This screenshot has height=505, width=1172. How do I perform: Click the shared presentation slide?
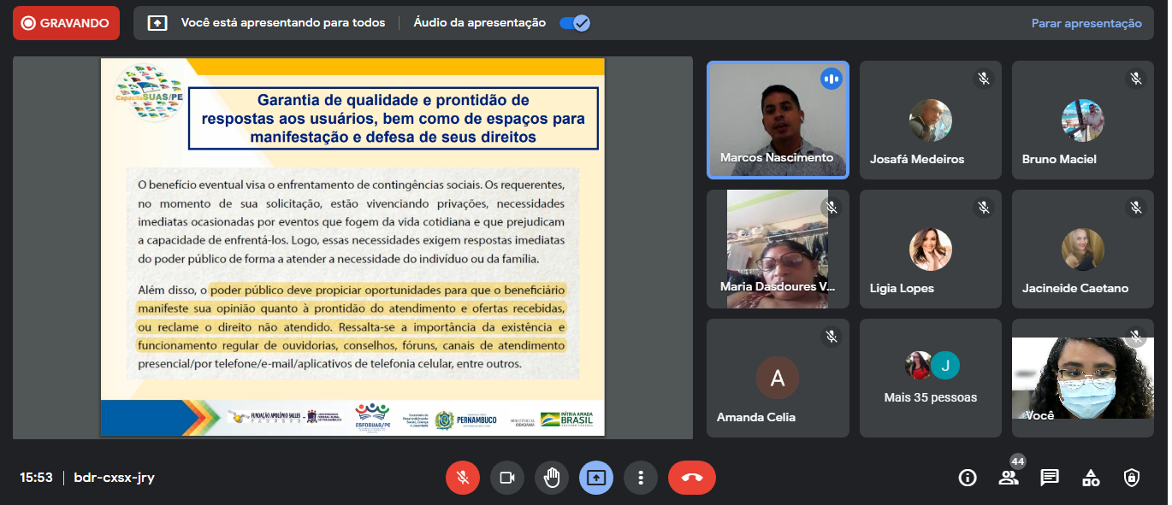[x=352, y=247]
